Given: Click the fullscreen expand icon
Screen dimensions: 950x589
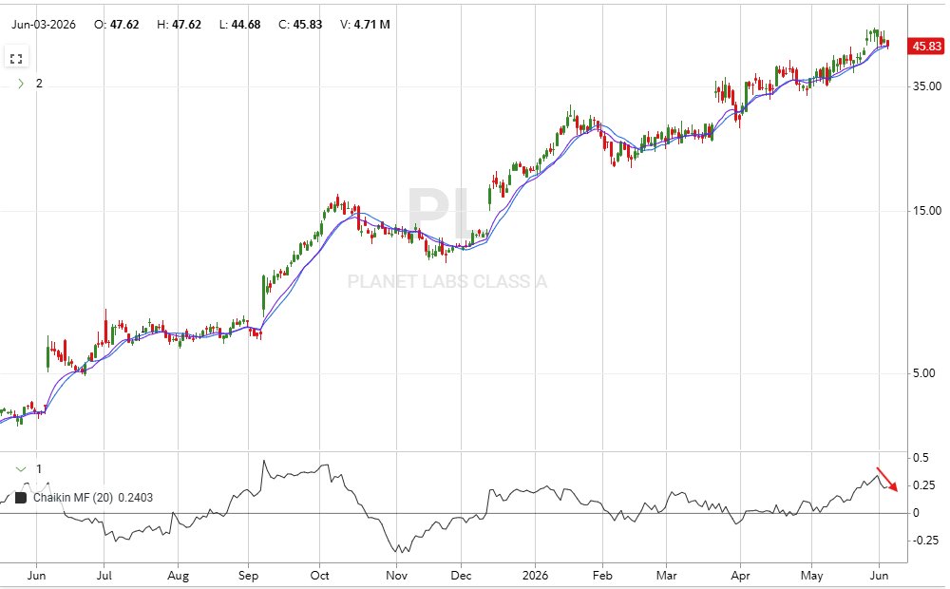Looking at the screenshot, I should (x=16, y=59).
